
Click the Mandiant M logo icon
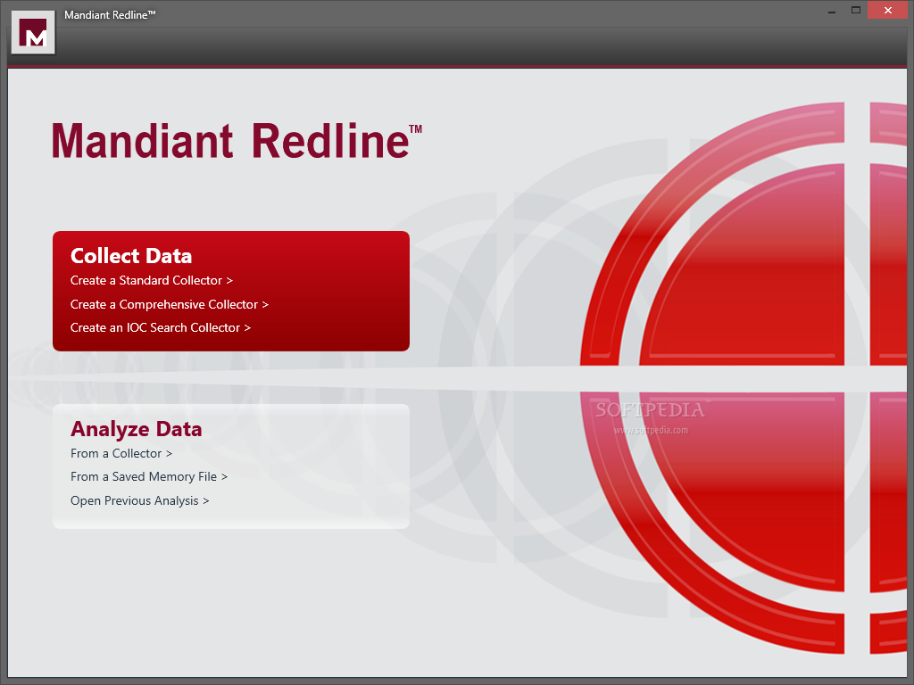click(x=33, y=33)
